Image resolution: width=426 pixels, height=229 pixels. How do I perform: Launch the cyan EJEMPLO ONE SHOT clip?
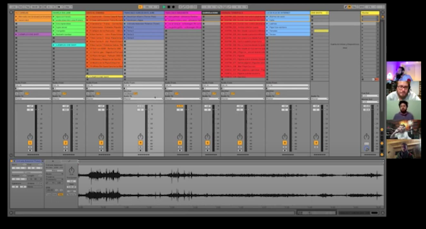point(54,45)
